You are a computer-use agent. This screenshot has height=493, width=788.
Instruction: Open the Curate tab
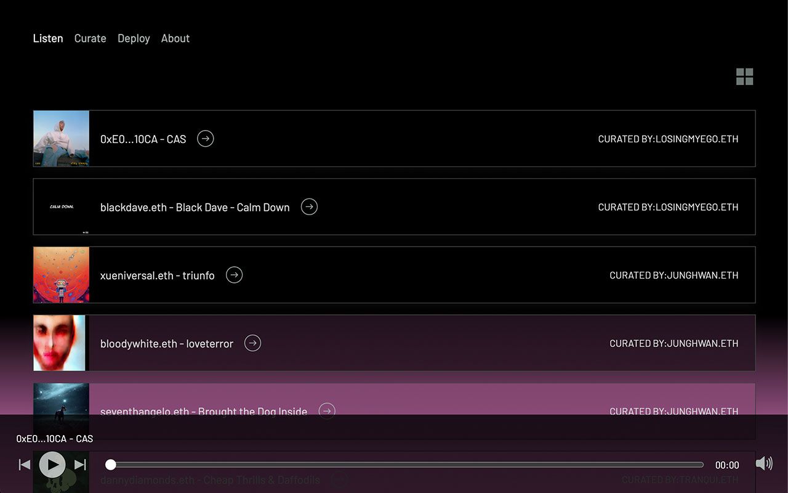pyautogui.click(x=90, y=38)
